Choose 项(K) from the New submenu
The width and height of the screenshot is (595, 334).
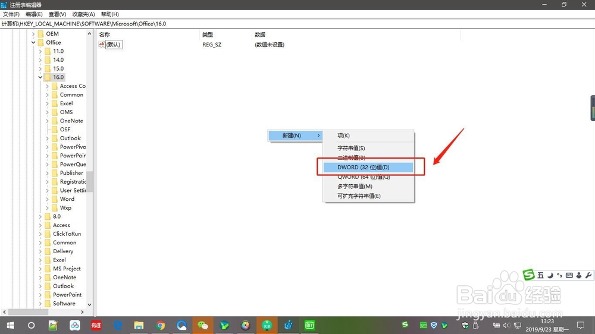(x=368, y=136)
